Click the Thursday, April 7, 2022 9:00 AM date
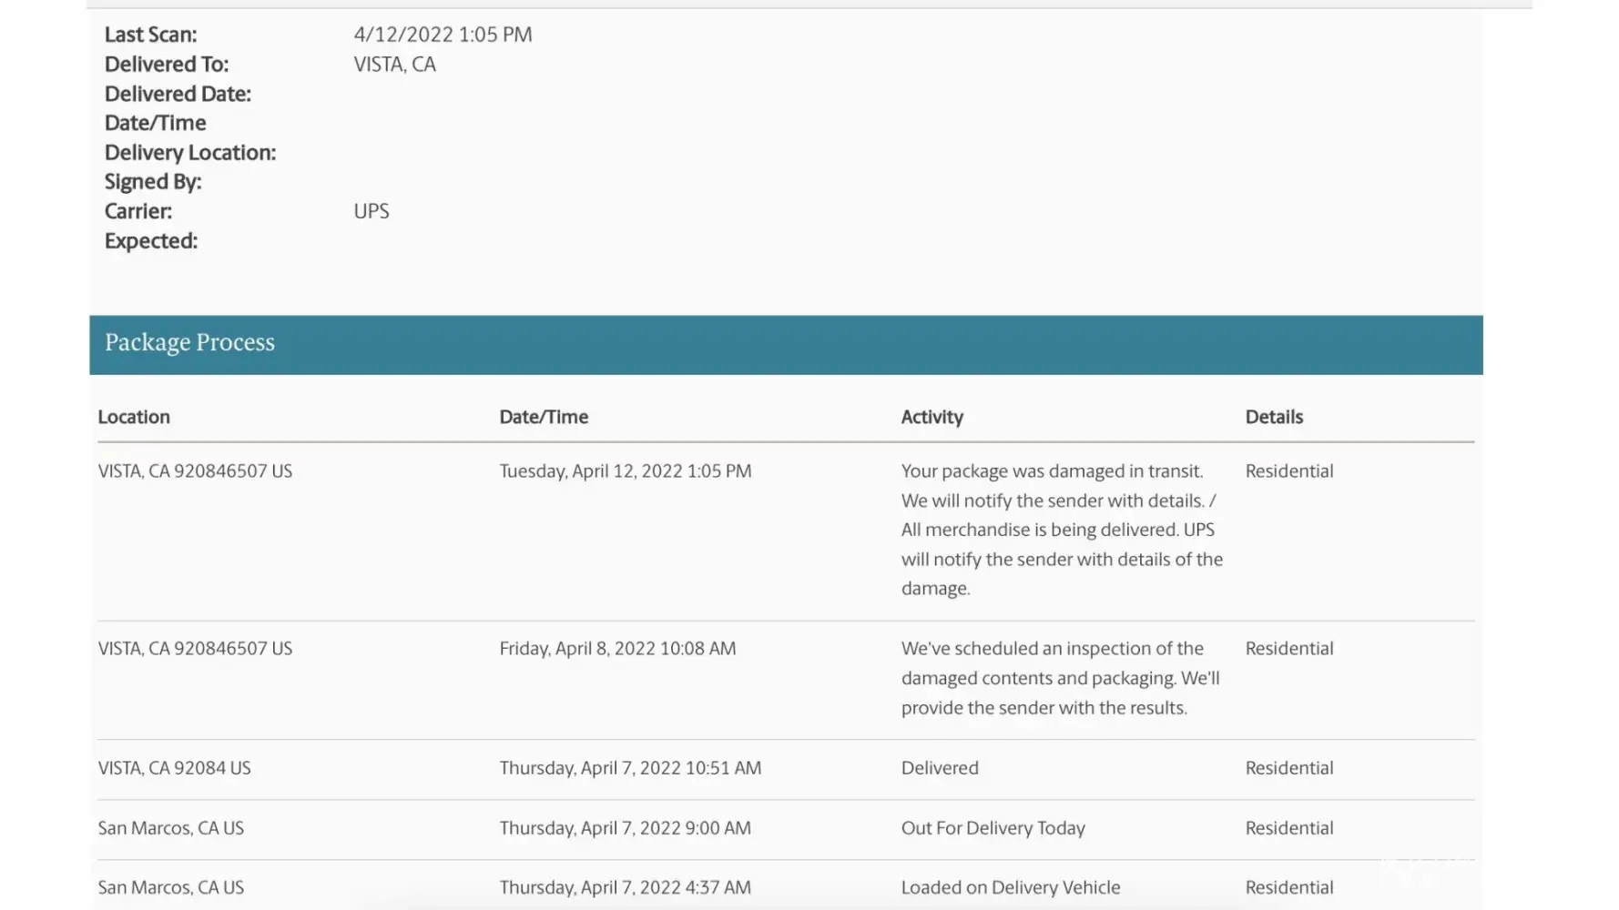Screen dimensions: 1619x910 pyautogui.click(x=625, y=828)
